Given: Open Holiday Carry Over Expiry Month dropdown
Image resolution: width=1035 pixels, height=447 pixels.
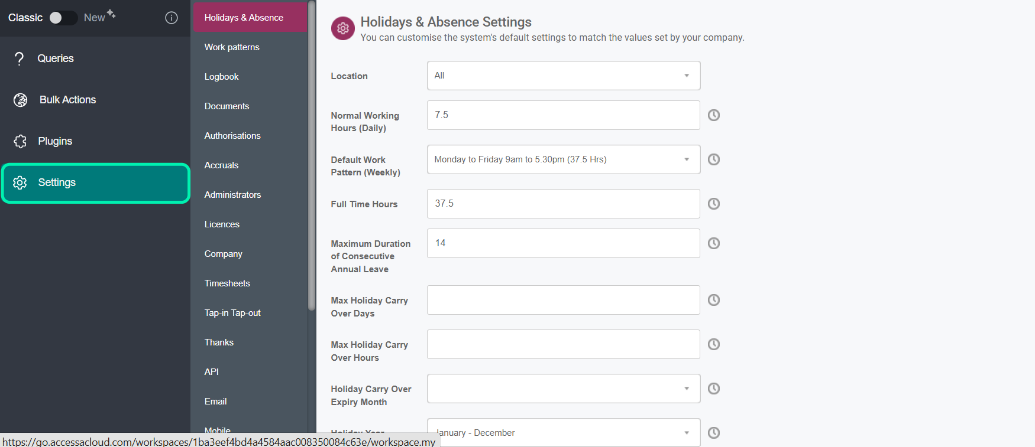Looking at the screenshot, I should pos(564,389).
